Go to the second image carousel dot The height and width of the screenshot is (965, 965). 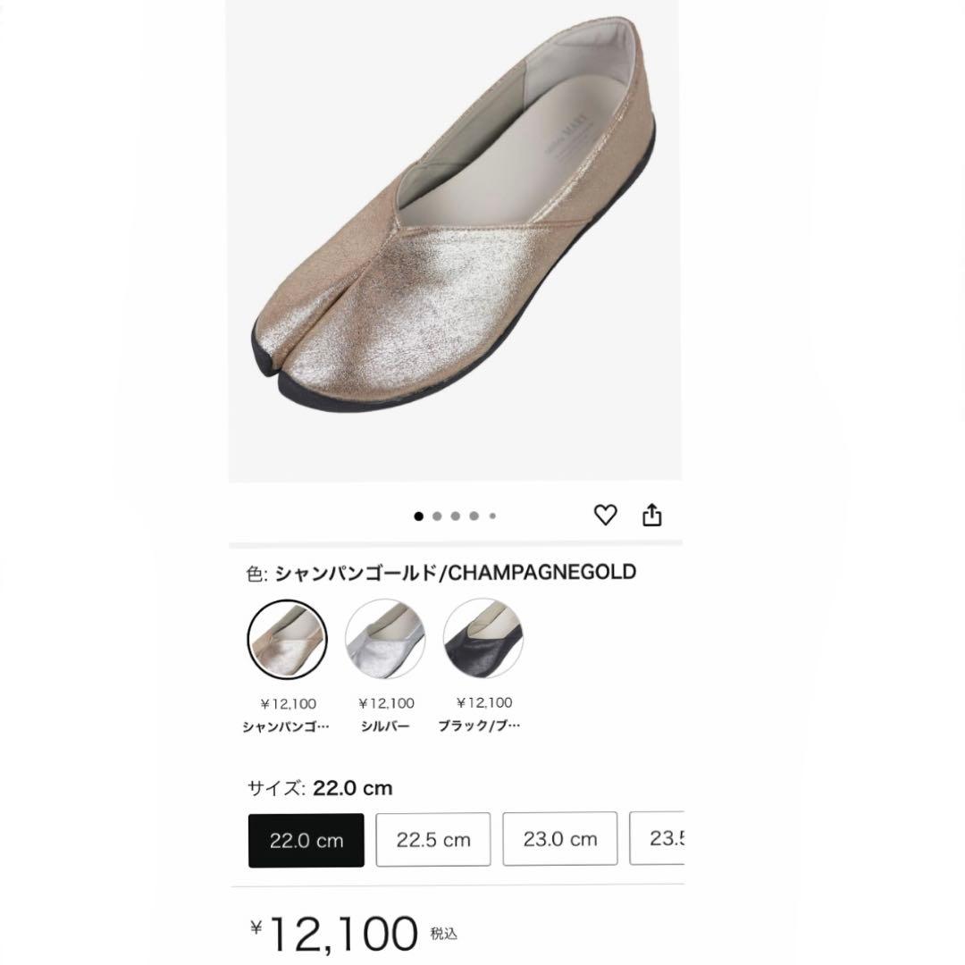coord(437,516)
